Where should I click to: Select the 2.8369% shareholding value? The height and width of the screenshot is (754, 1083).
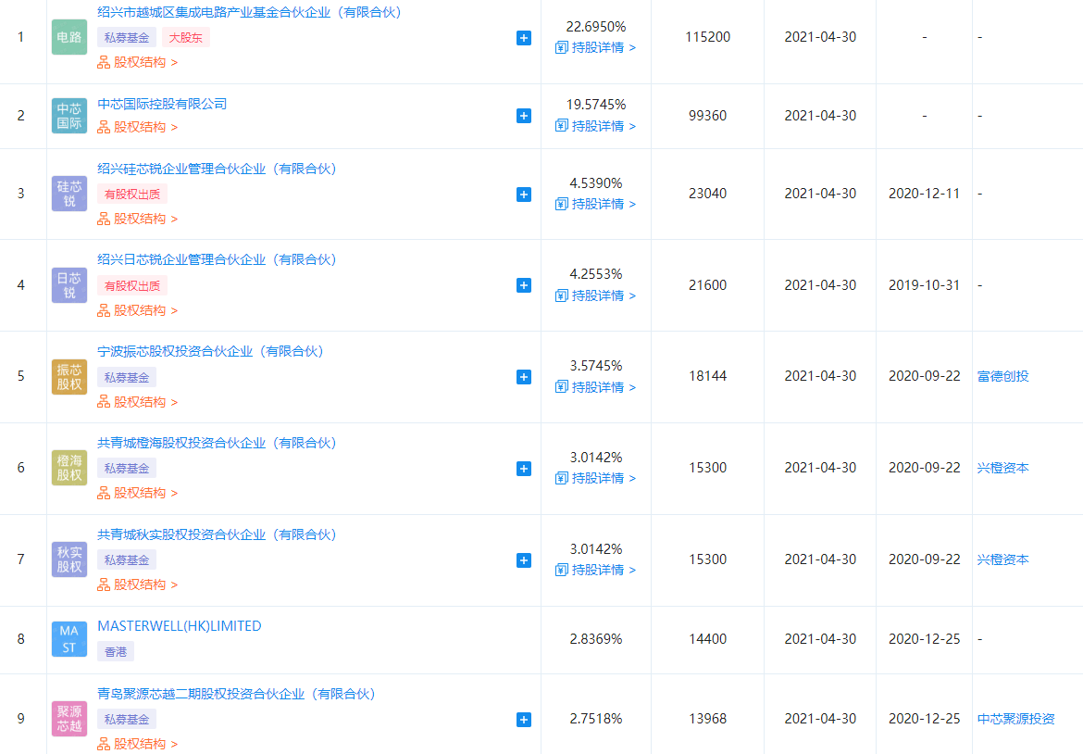(596, 639)
